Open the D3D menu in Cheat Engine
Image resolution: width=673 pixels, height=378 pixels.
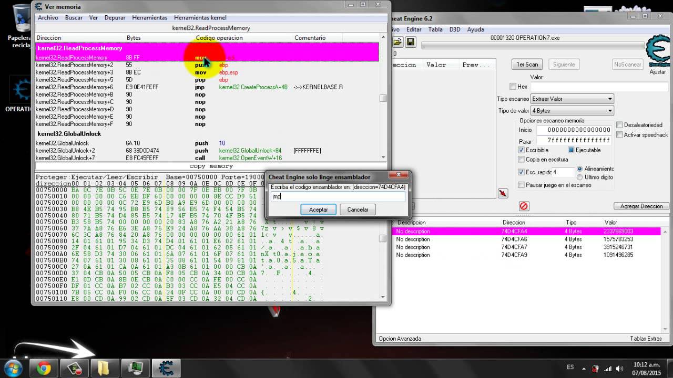[x=455, y=29]
